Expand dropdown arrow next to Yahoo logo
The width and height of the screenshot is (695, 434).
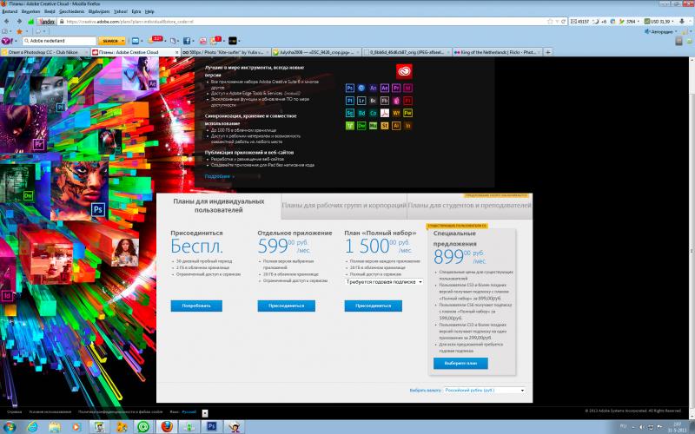click(x=15, y=41)
